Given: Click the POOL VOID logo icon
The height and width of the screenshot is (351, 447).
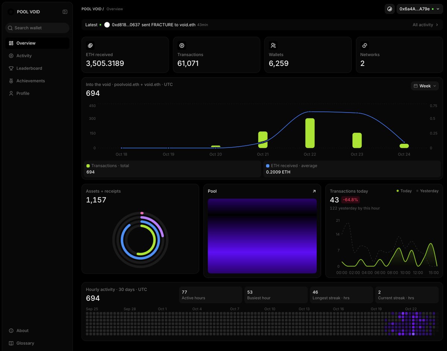Looking at the screenshot, I should click(11, 12).
